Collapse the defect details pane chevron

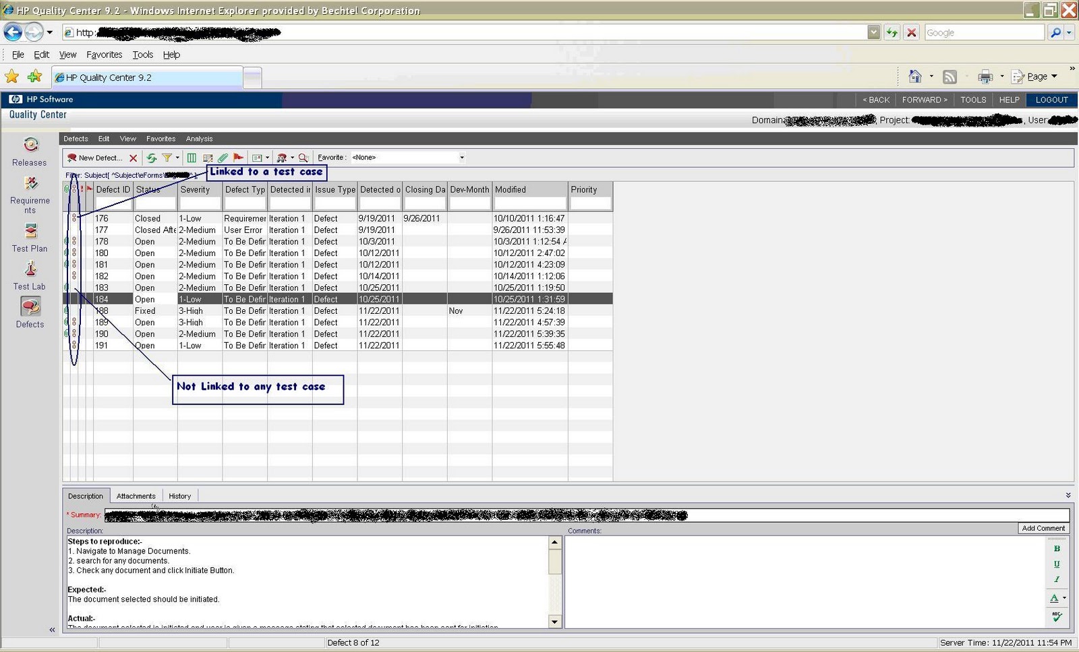click(x=1068, y=495)
